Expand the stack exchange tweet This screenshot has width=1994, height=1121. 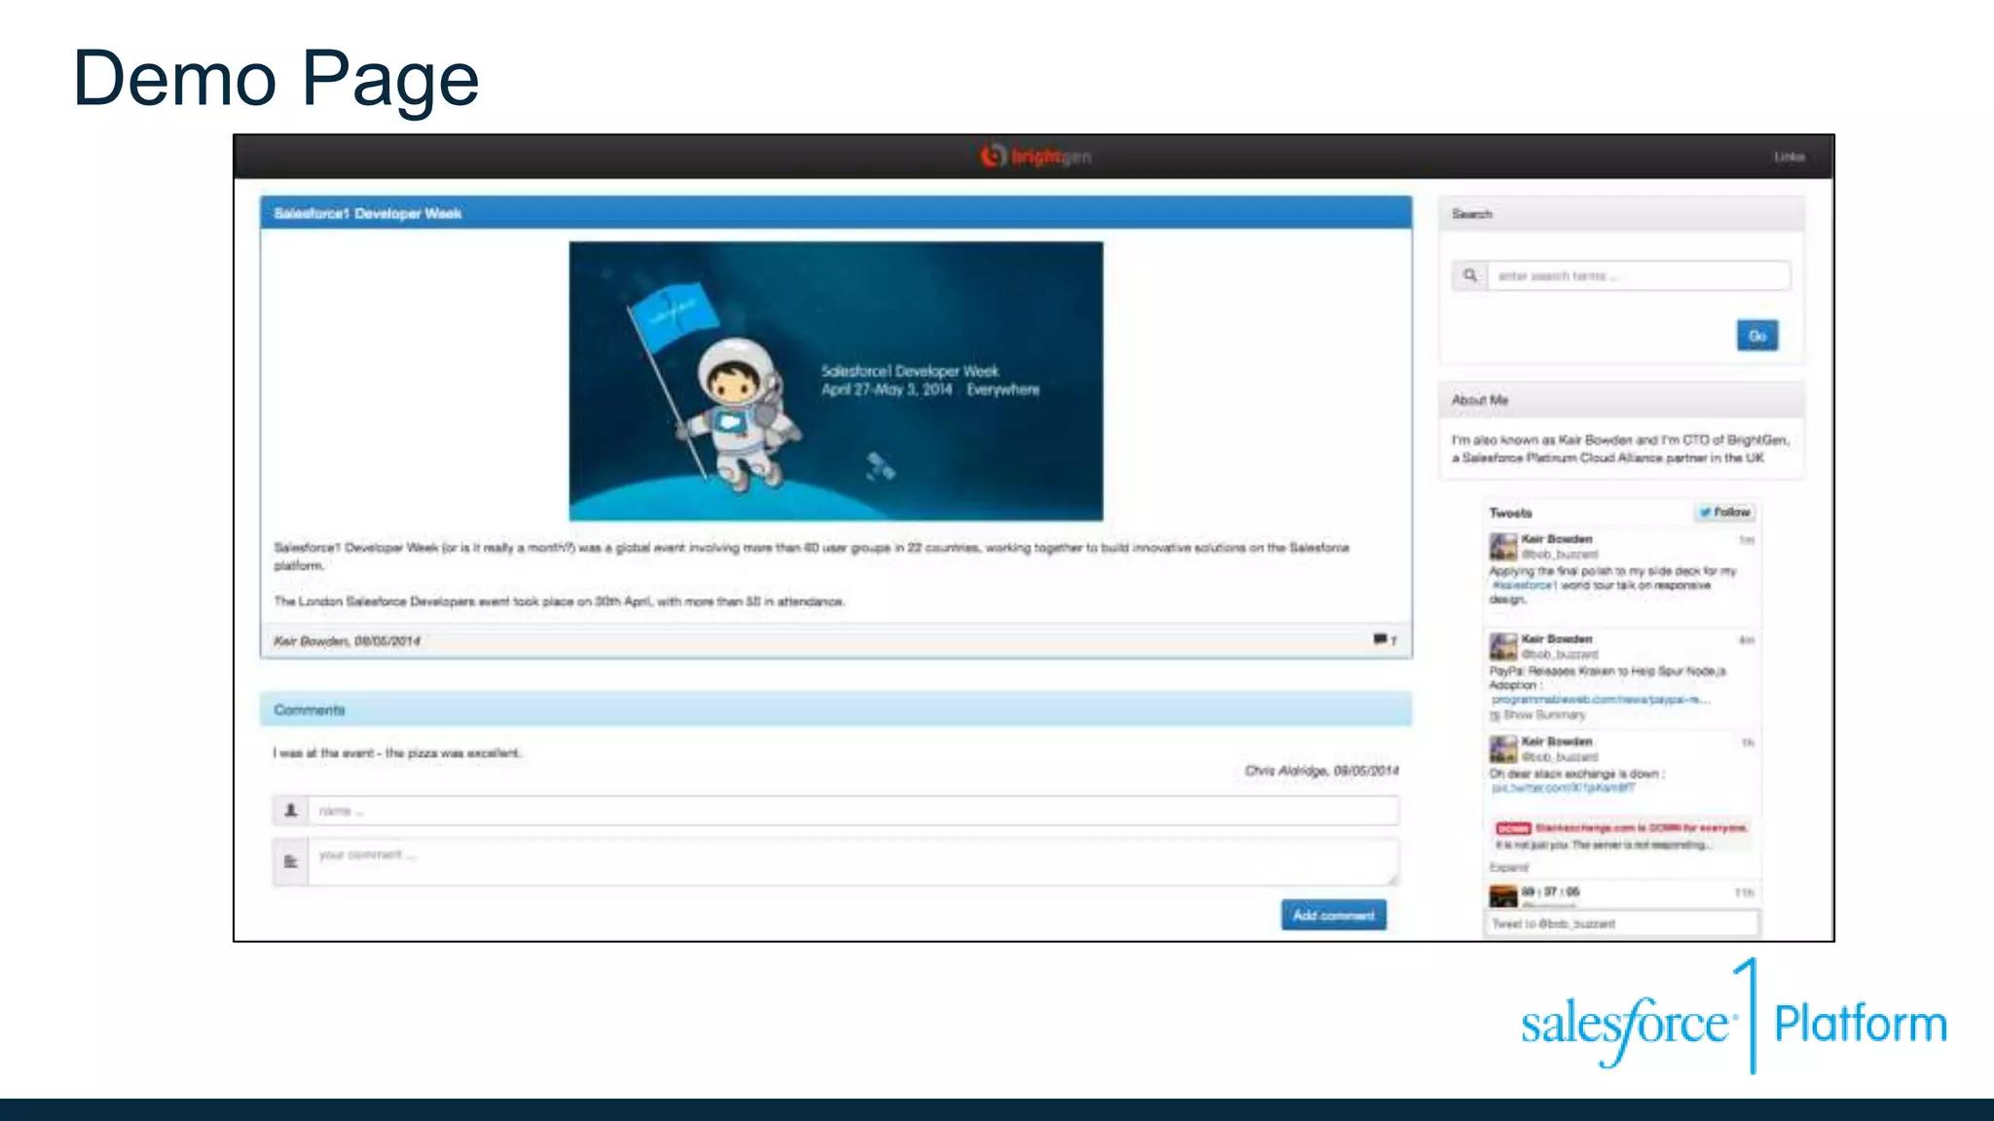(x=1508, y=867)
